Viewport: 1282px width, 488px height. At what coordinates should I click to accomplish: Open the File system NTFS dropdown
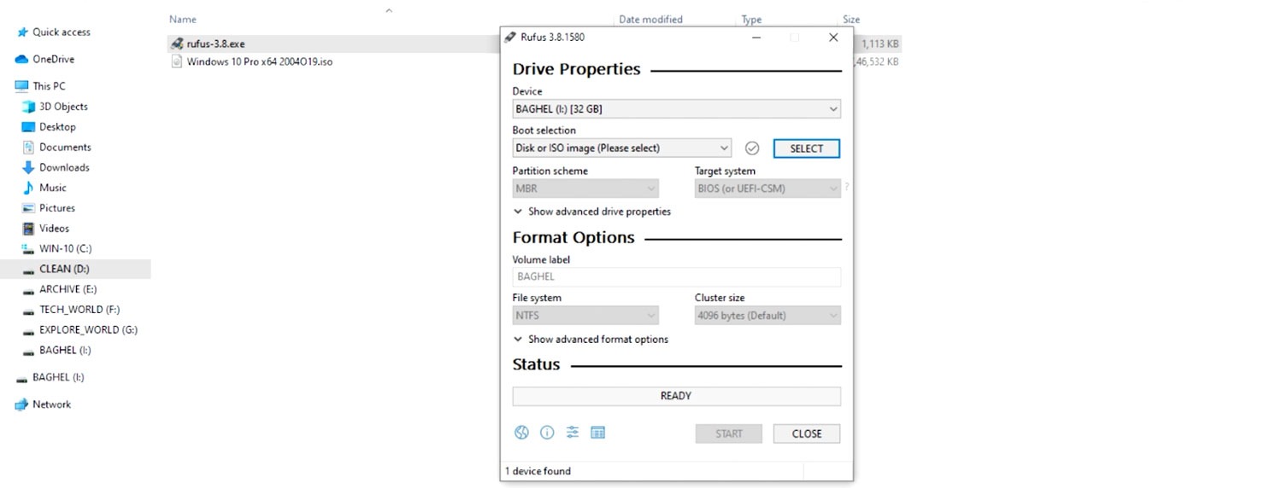click(x=585, y=316)
